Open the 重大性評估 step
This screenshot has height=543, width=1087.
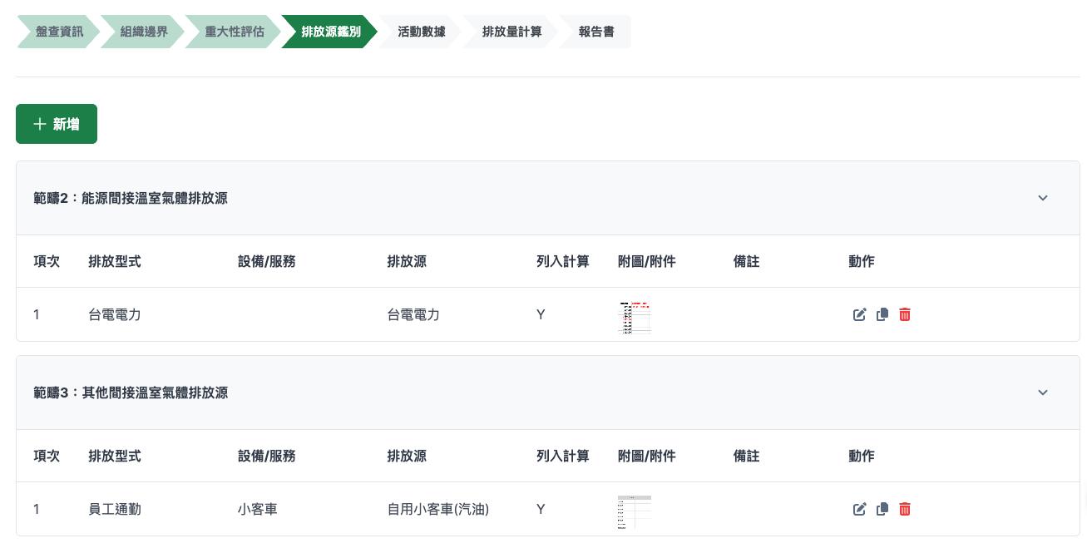pyautogui.click(x=235, y=32)
